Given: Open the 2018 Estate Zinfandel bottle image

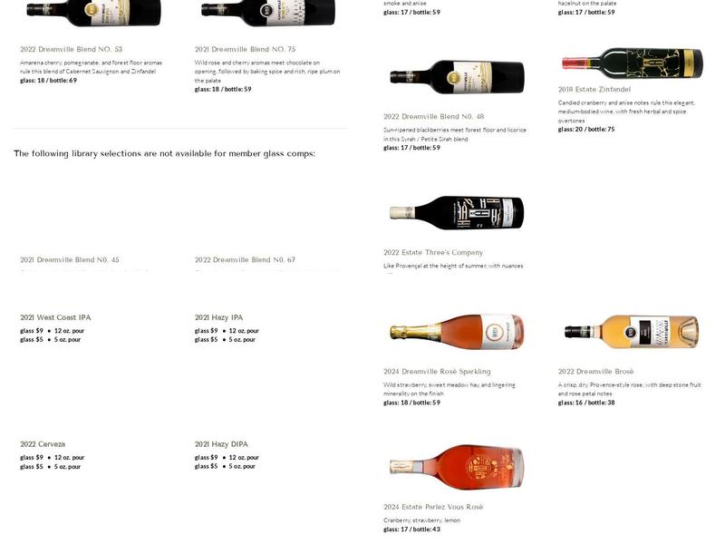Looking at the screenshot, I should pyautogui.click(x=632, y=63).
